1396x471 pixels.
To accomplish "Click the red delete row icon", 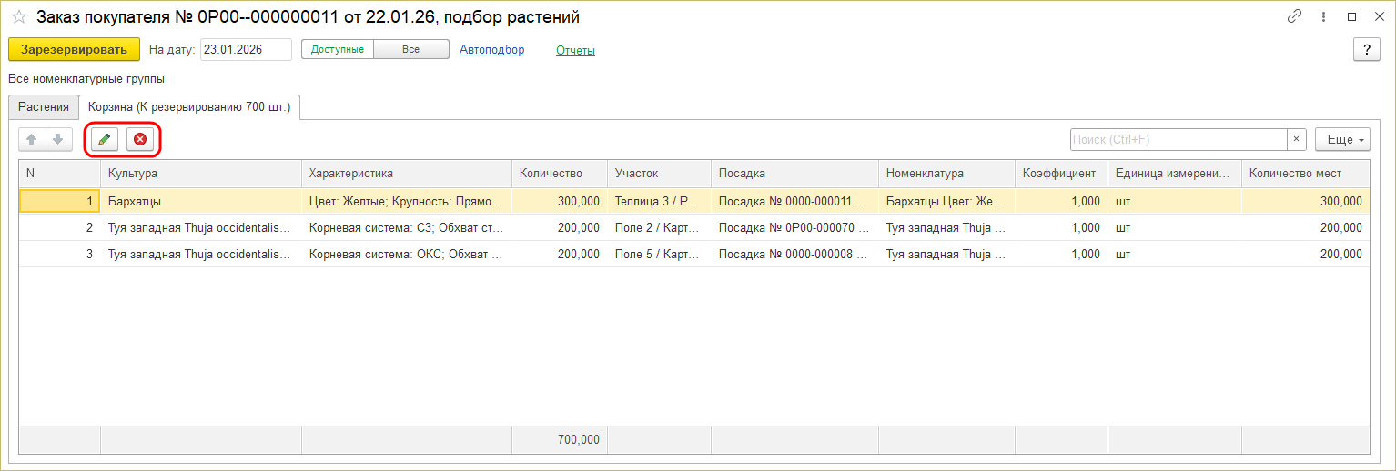I will click(x=140, y=139).
